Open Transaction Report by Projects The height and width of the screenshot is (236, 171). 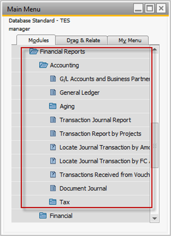(x=100, y=134)
